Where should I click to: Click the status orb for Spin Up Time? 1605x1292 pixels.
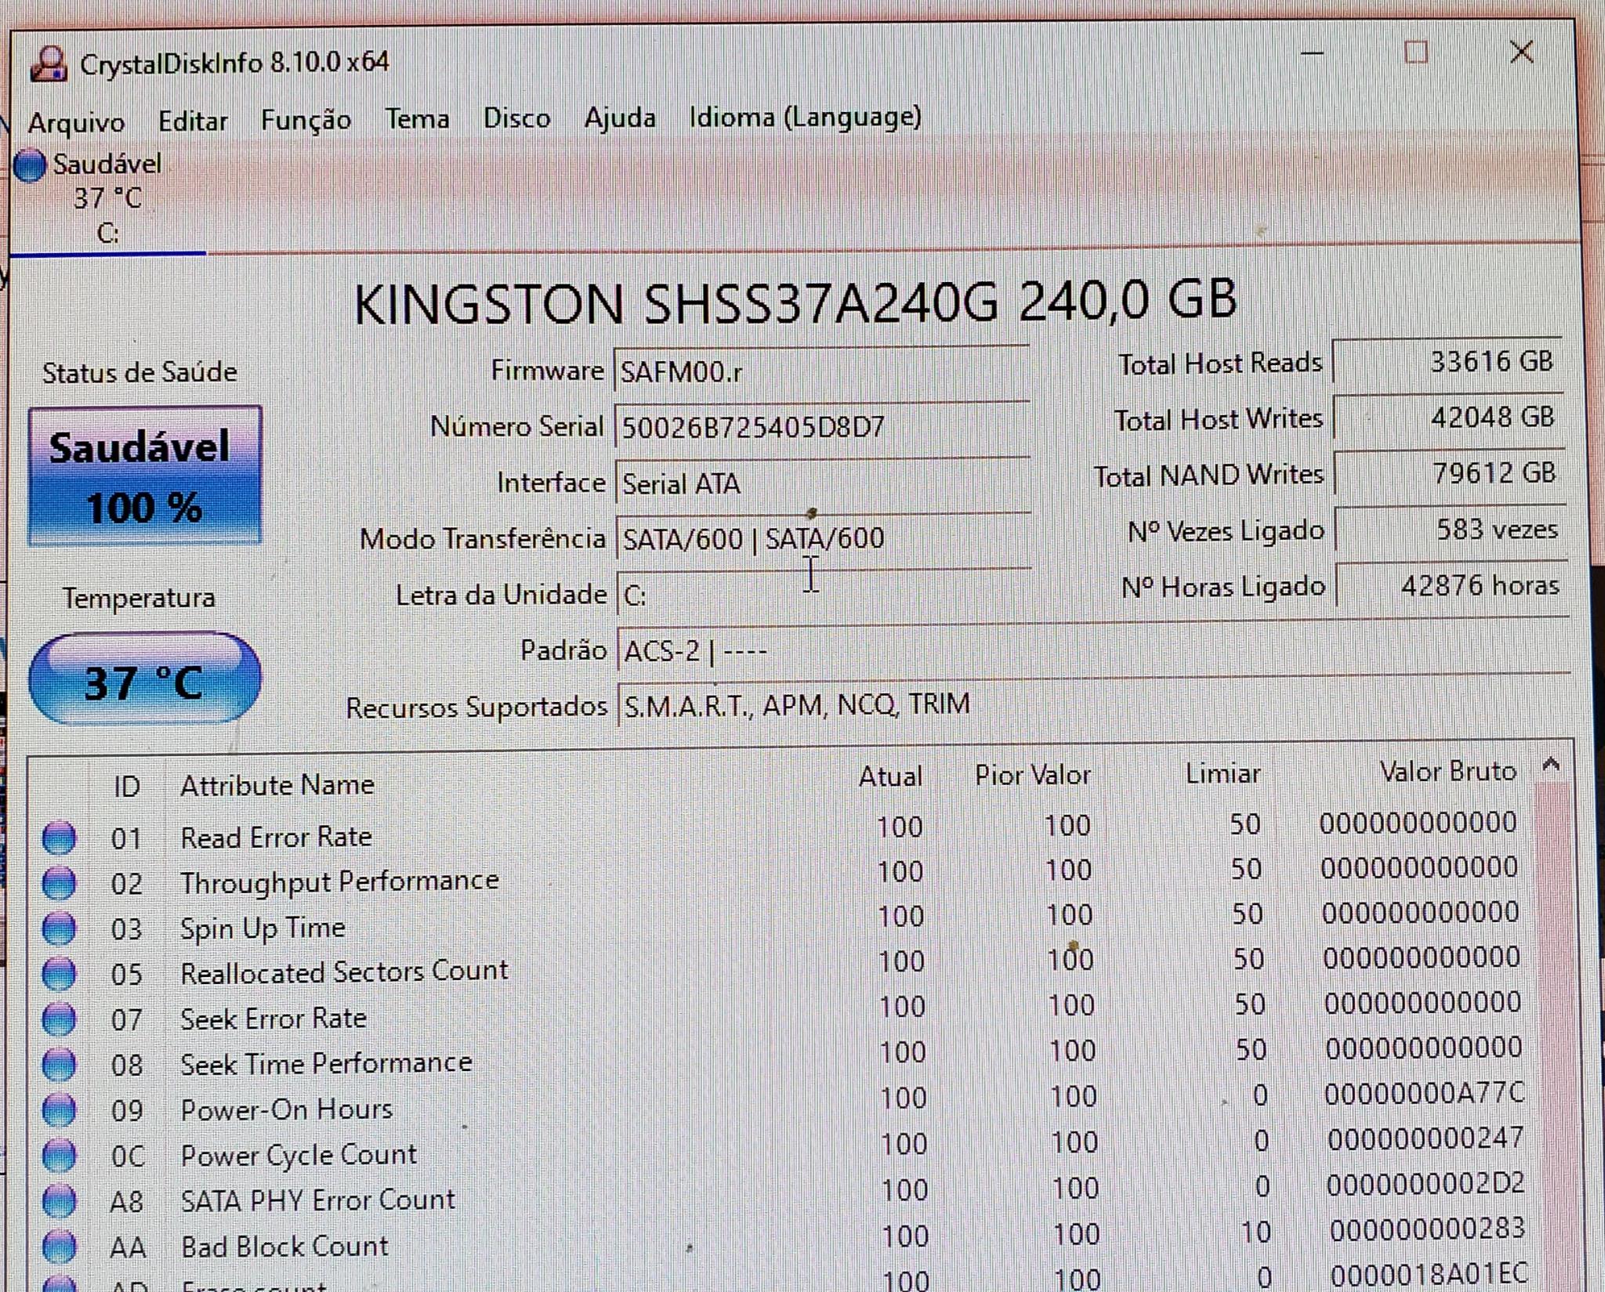pos(59,929)
